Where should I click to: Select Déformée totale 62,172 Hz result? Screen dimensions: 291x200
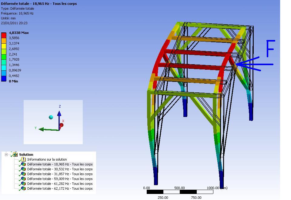point(60,188)
